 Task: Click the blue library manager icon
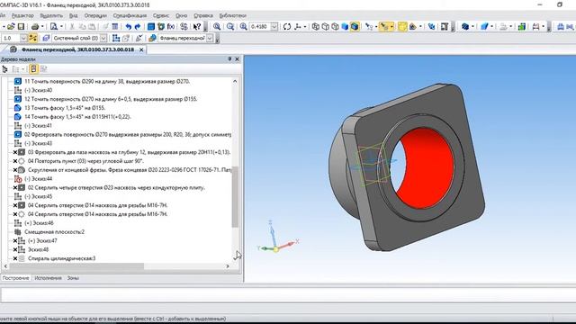pos(151,26)
